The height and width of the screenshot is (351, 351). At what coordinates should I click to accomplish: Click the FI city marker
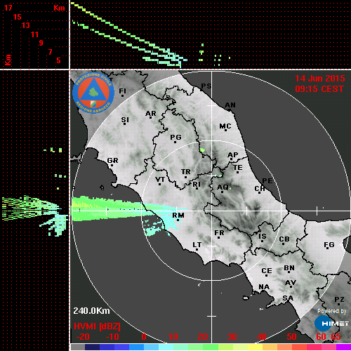[x=122, y=91]
